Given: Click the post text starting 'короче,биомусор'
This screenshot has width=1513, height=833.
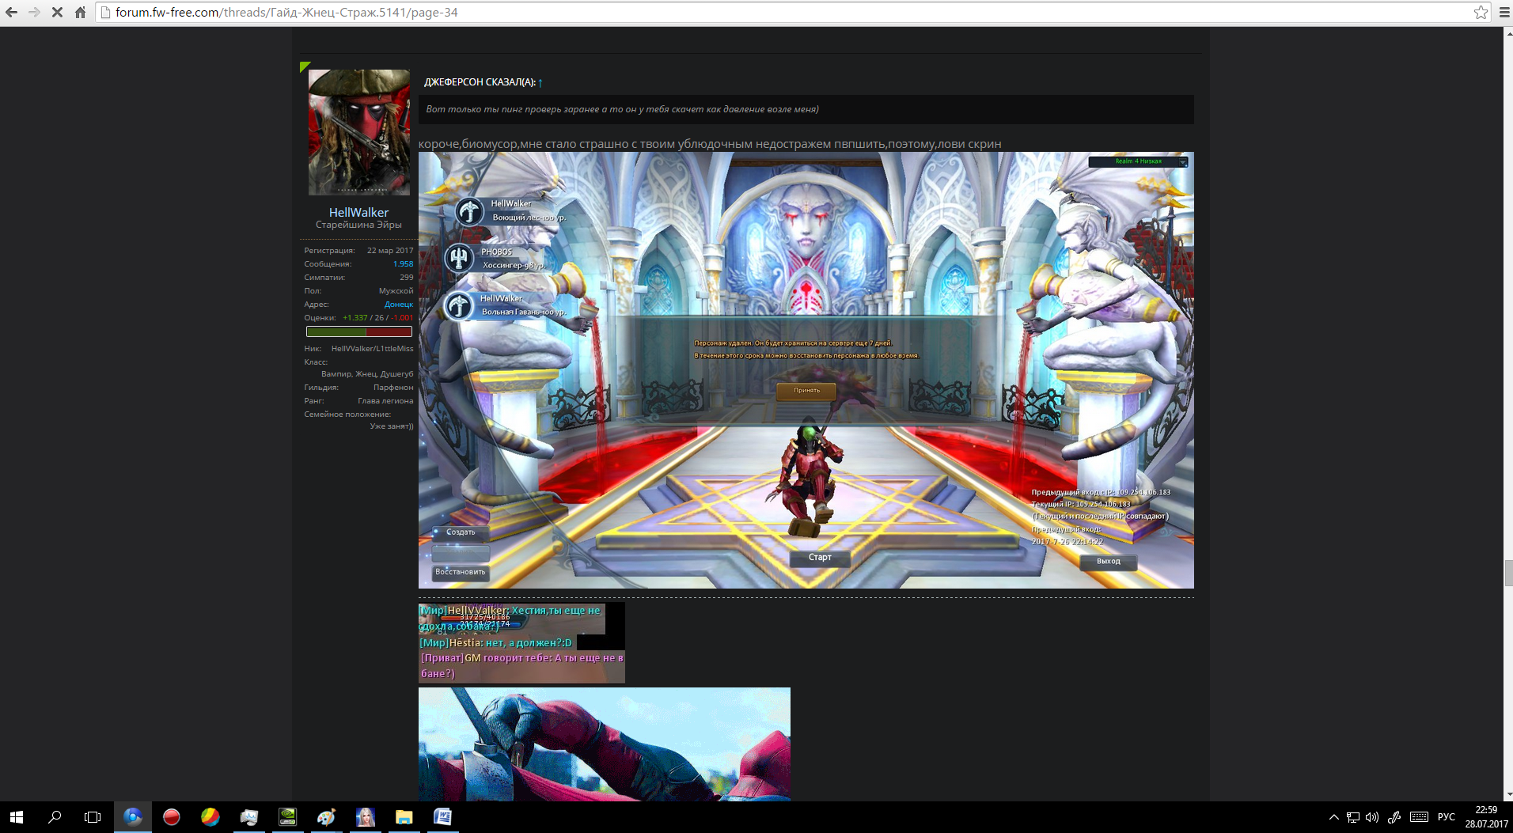Looking at the screenshot, I should point(710,144).
